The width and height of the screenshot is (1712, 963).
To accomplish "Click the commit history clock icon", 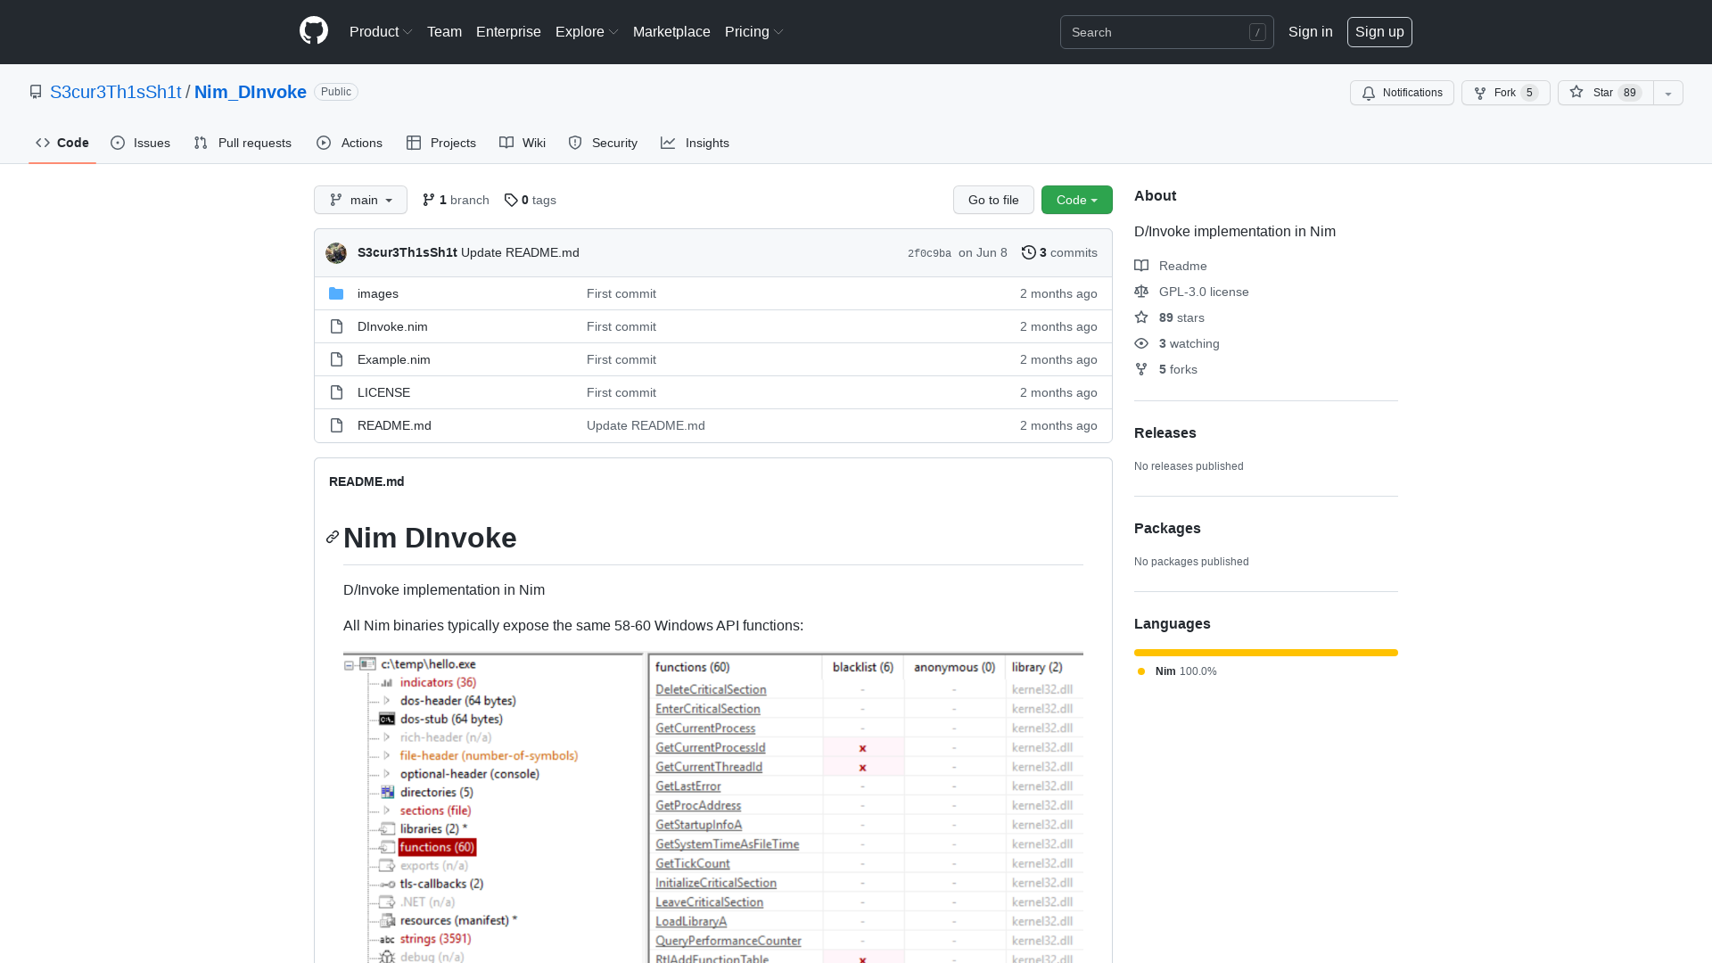I will (x=1028, y=252).
